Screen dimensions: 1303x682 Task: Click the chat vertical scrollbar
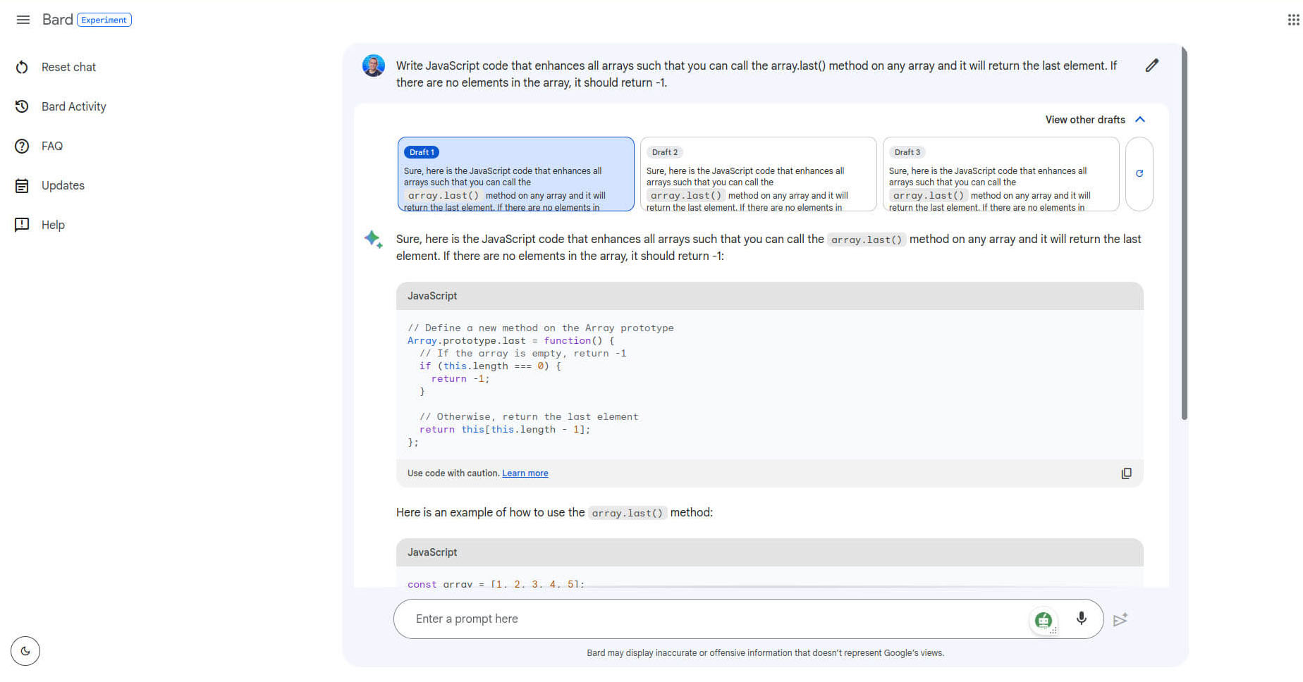pos(1185,232)
